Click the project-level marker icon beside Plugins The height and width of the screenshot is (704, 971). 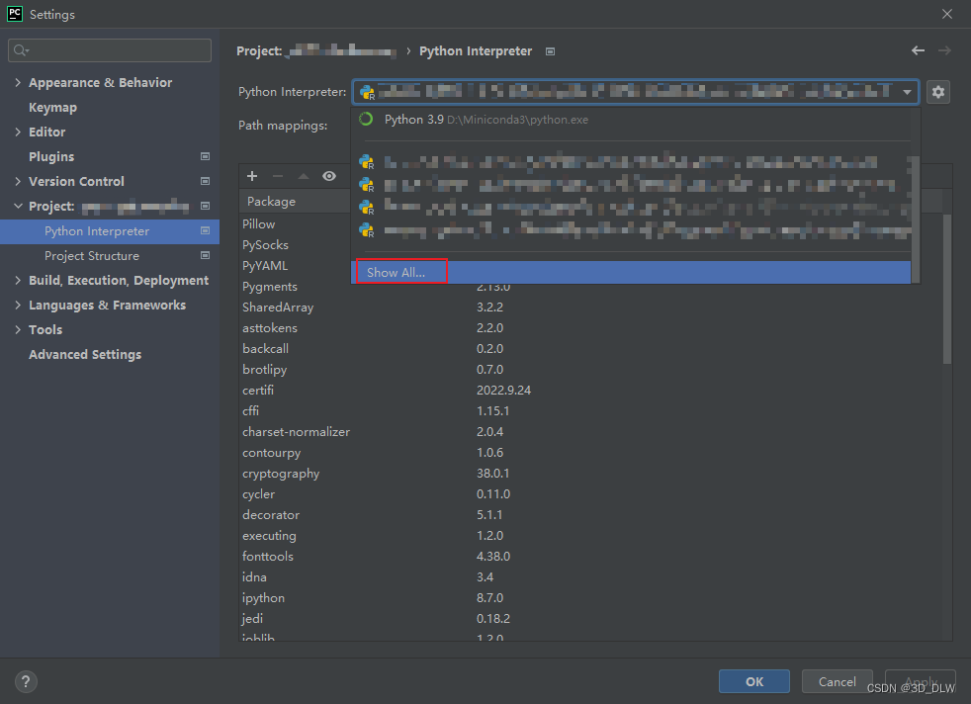(205, 156)
